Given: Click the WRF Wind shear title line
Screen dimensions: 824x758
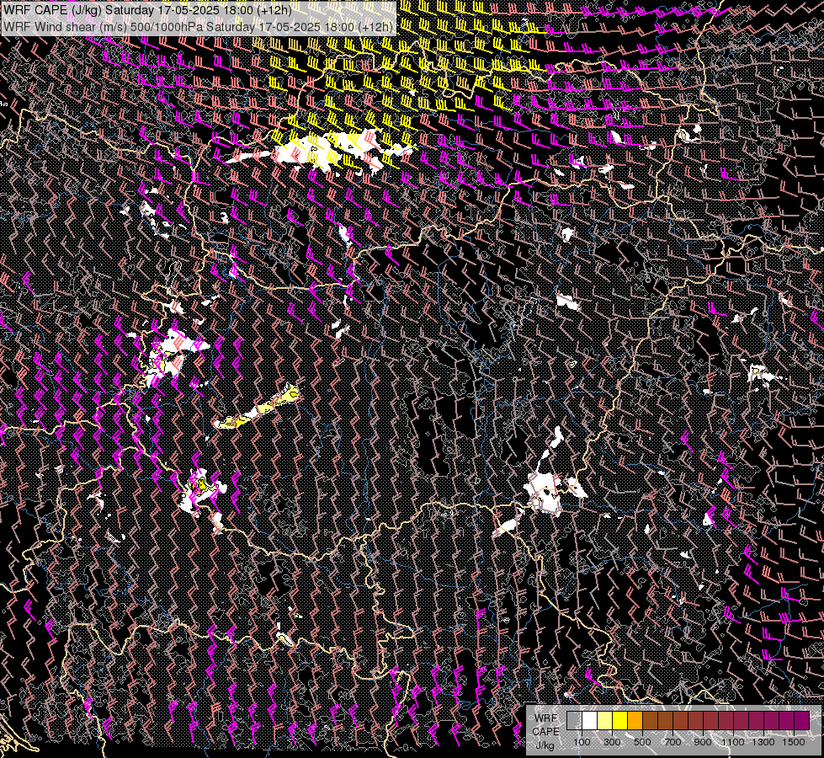Looking at the screenshot, I should coord(198,26).
